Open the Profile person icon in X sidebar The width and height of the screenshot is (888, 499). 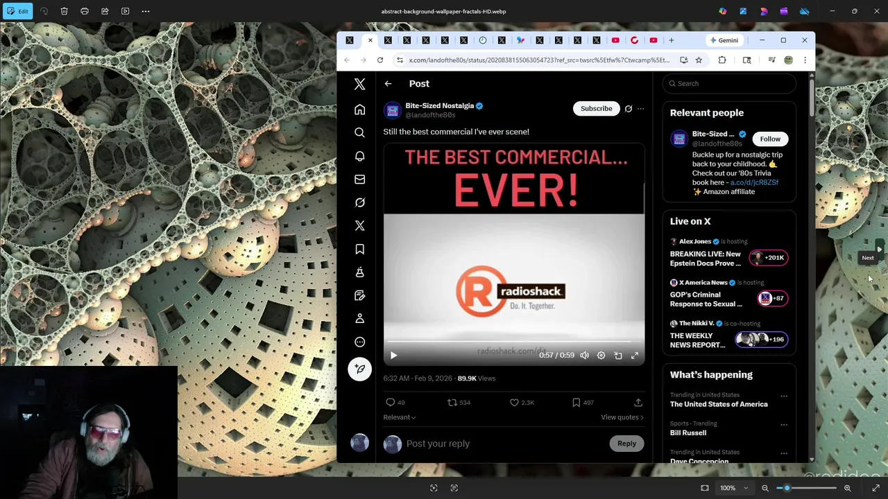coord(359,318)
